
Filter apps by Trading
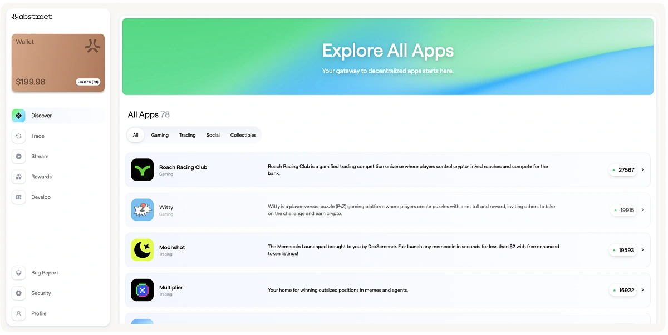(188, 135)
